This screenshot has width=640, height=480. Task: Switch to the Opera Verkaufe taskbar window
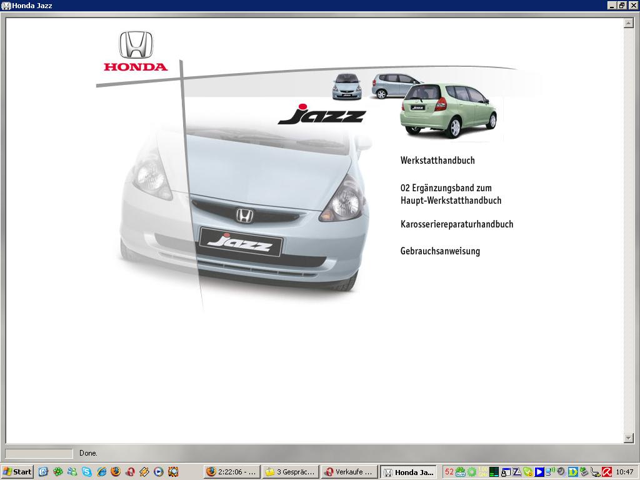coord(349,472)
